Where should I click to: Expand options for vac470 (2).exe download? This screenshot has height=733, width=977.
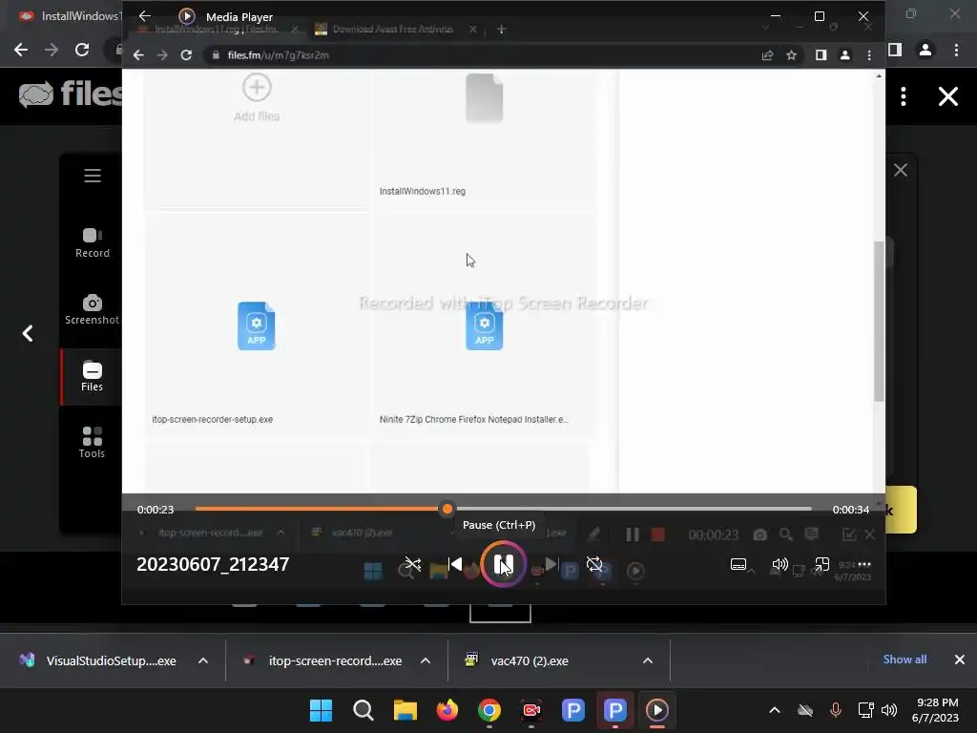(x=648, y=660)
